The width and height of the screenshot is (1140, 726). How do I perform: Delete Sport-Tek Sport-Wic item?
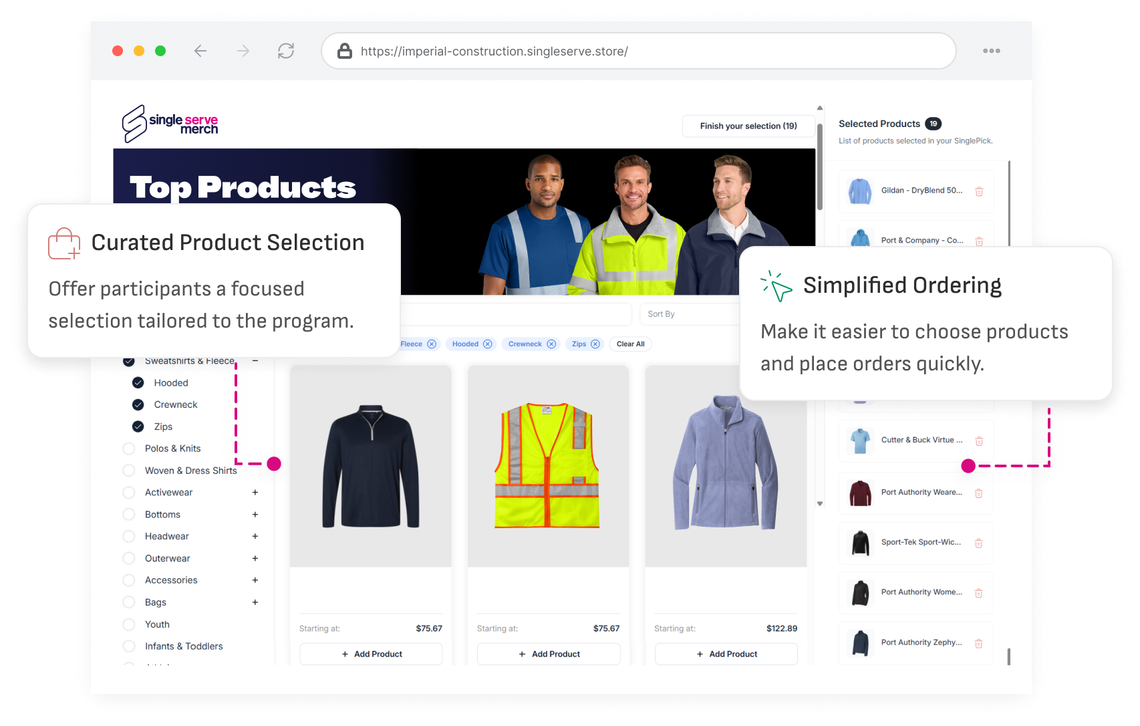pyautogui.click(x=978, y=543)
